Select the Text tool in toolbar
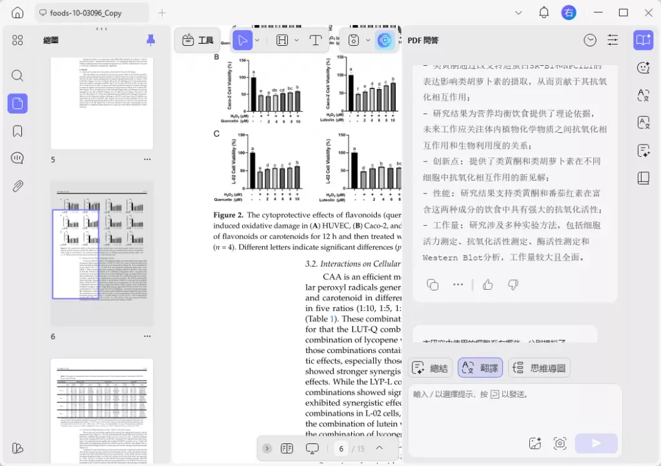 (x=316, y=40)
